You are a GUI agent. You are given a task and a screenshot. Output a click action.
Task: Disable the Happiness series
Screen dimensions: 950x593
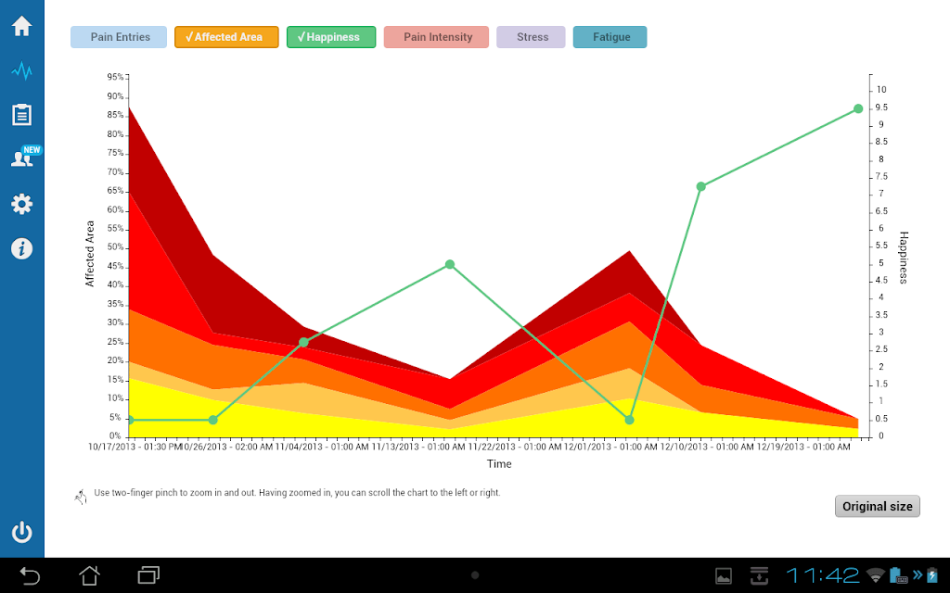pos(331,37)
